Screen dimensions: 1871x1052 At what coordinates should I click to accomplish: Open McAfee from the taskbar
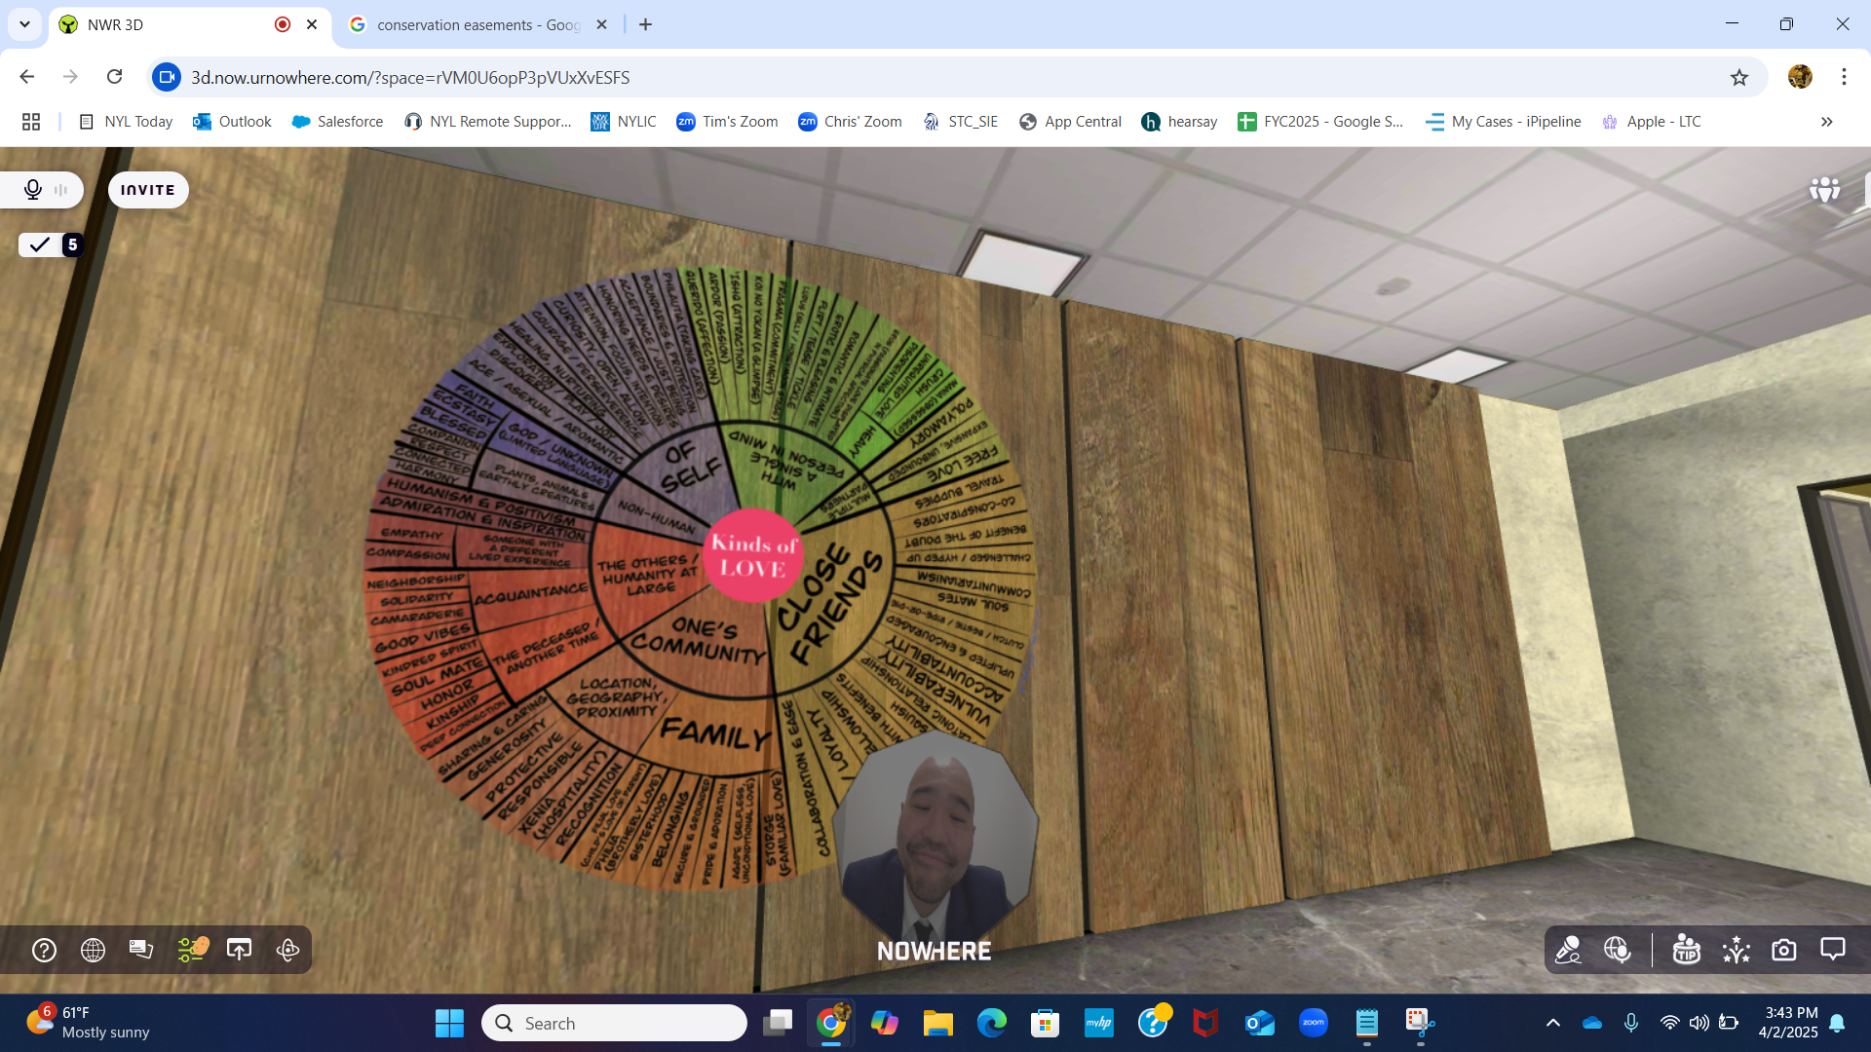(1206, 1023)
